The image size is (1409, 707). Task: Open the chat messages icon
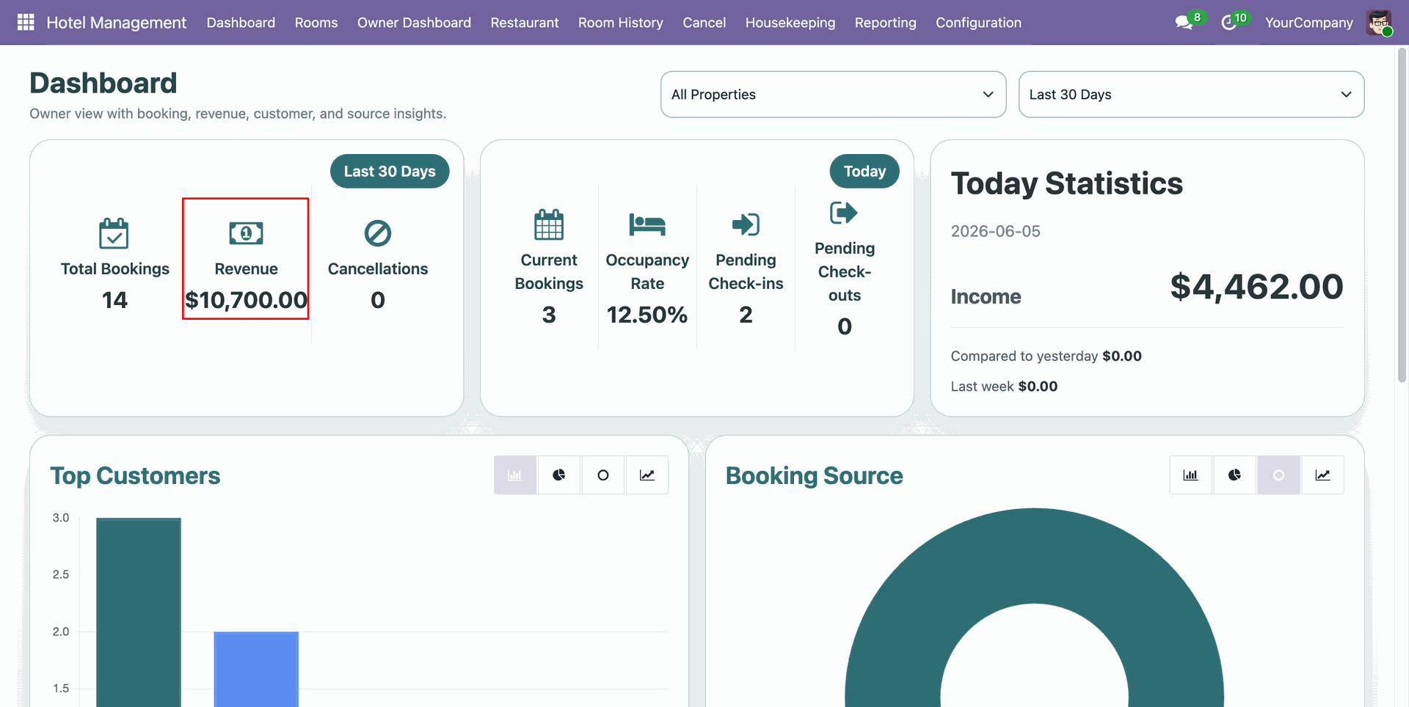pos(1184,23)
